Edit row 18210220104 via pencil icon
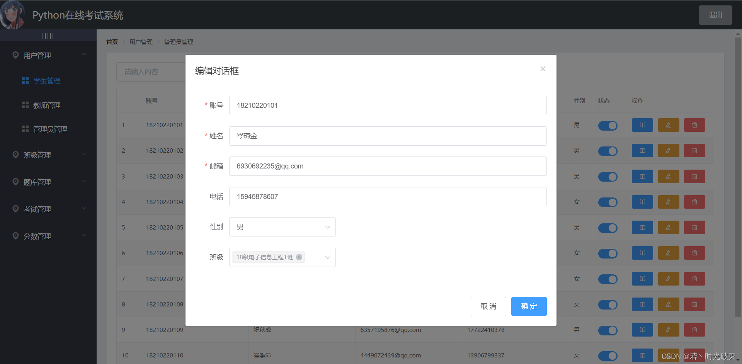Viewport: 742px width, 364px height. tap(669, 202)
